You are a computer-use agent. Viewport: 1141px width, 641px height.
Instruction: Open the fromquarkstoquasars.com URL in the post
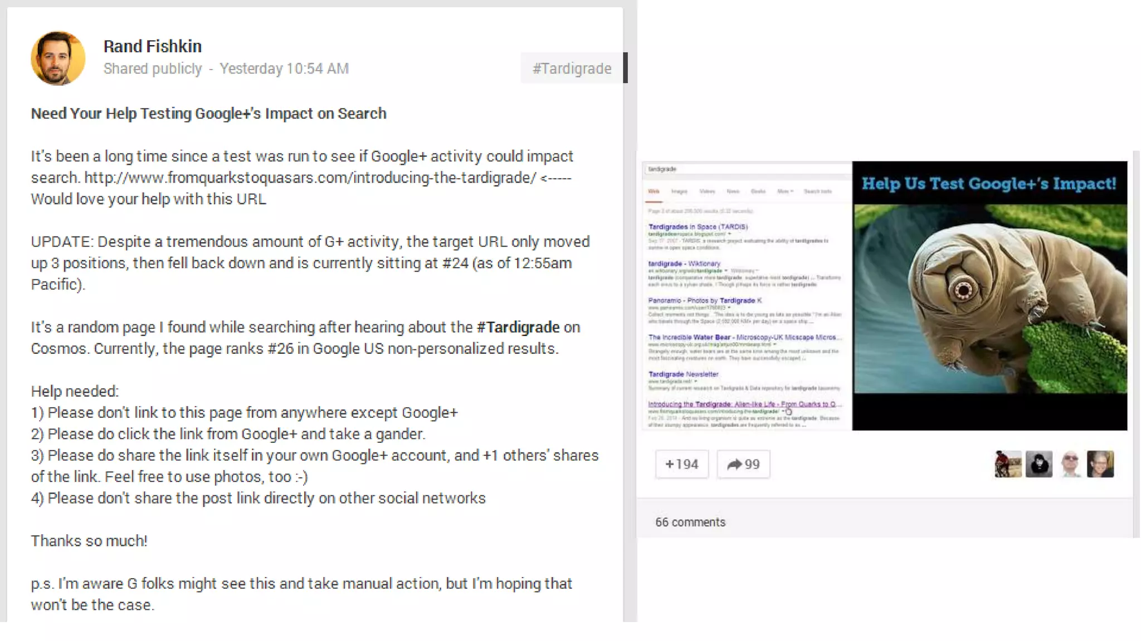click(x=310, y=178)
